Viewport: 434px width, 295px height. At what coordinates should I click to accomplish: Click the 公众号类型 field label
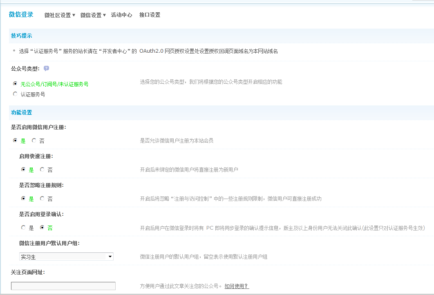point(25,69)
